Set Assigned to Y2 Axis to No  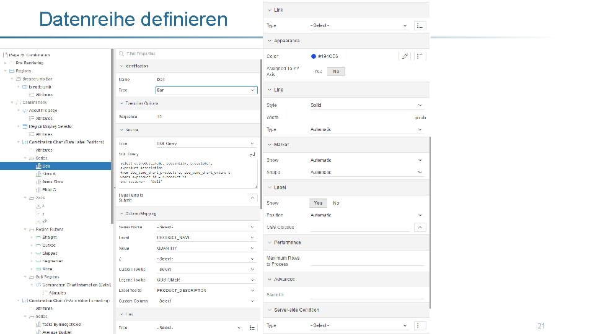(336, 71)
